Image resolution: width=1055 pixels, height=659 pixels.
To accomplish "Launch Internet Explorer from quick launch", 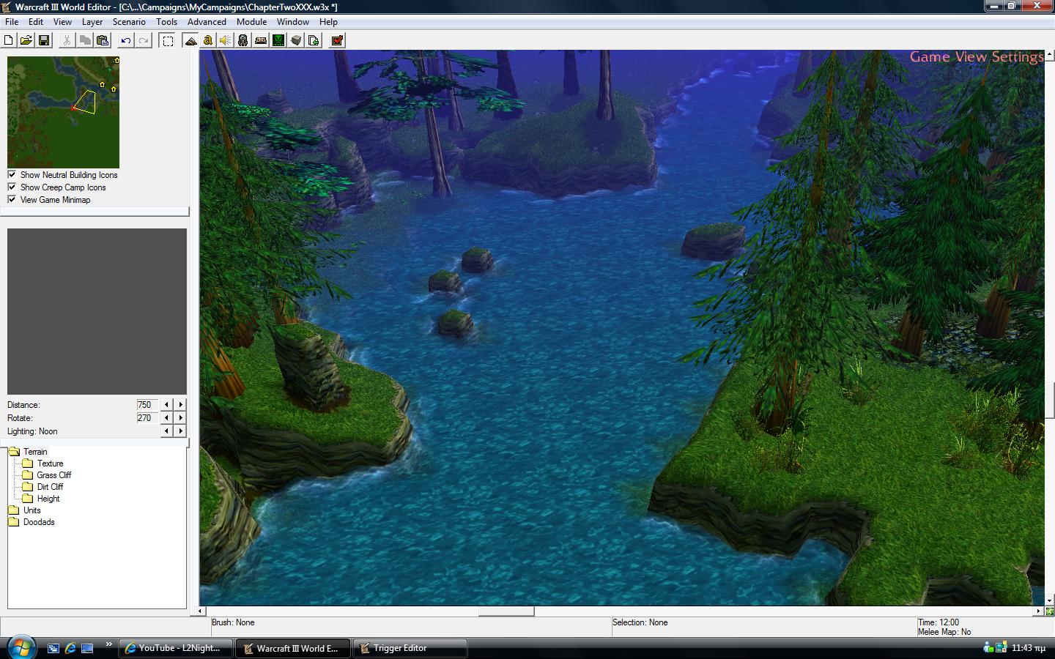I will 70,648.
